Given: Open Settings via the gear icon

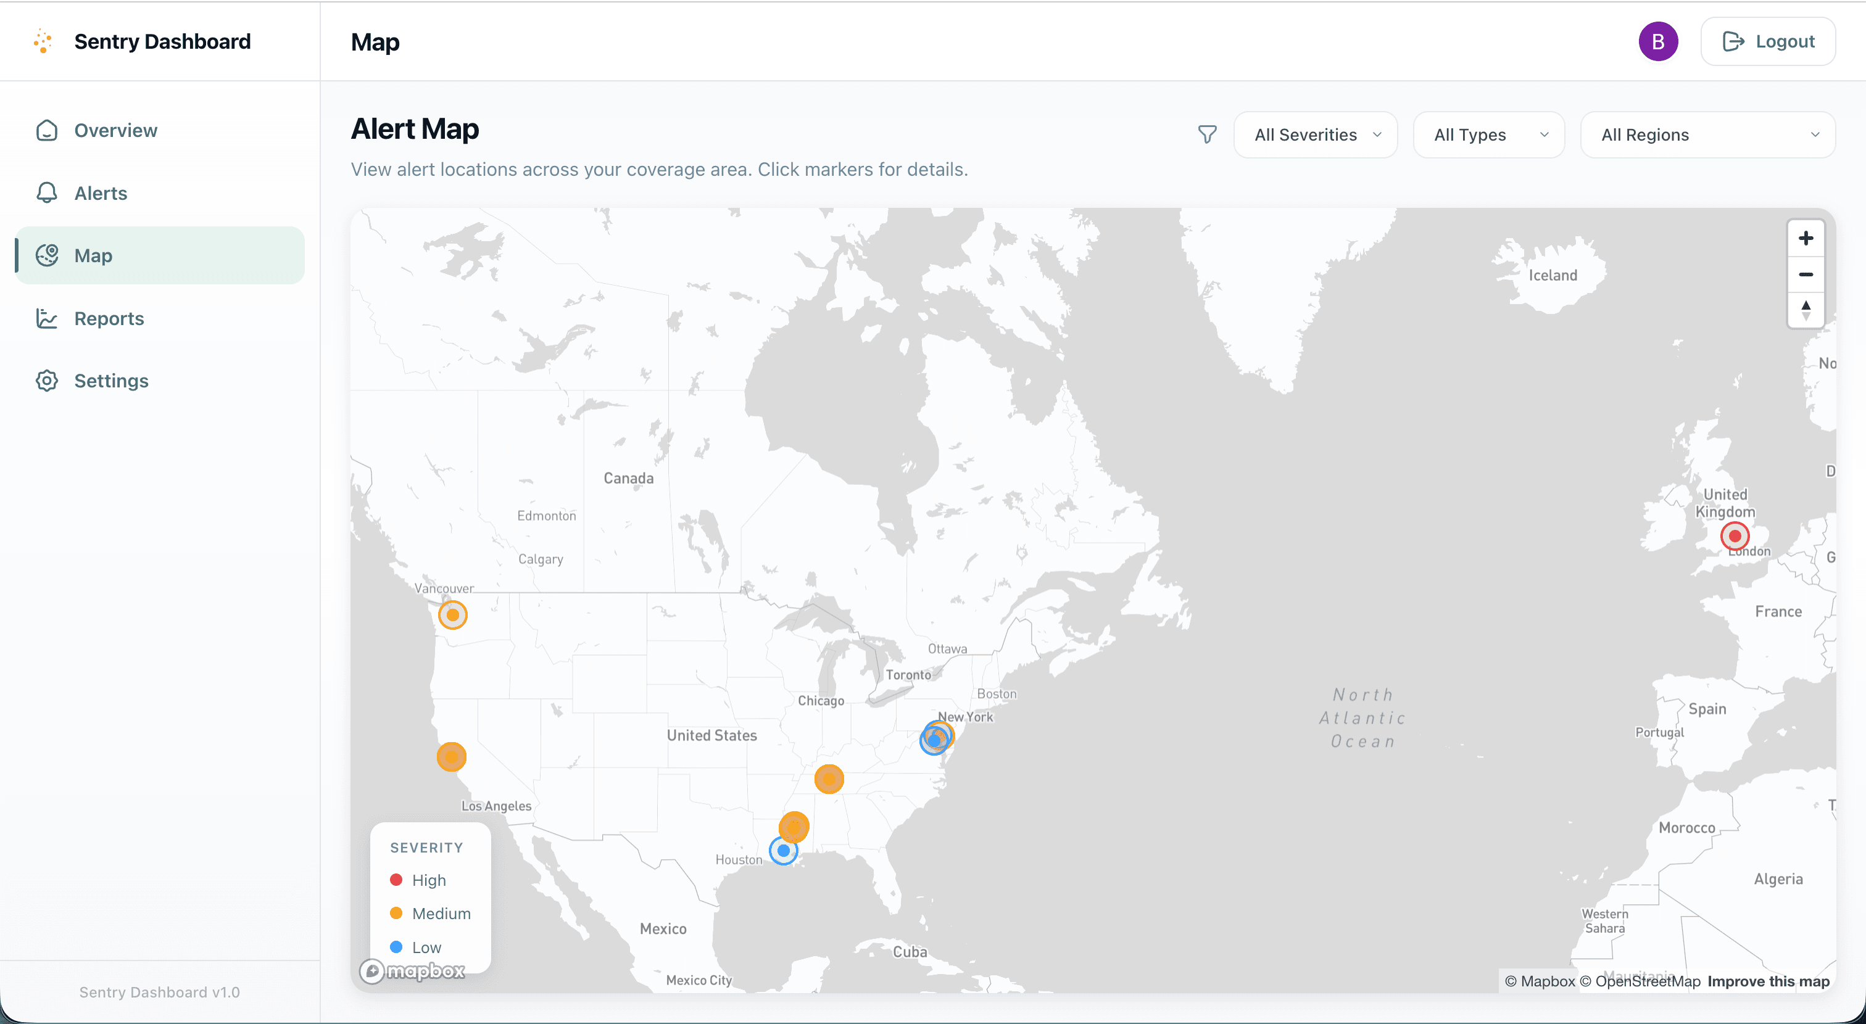Looking at the screenshot, I should pyautogui.click(x=46, y=380).
